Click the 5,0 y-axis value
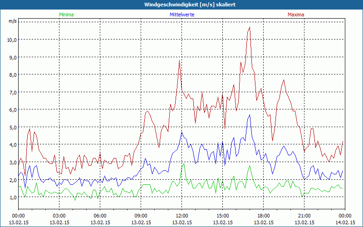363x227 pixels. click(13, 128)
